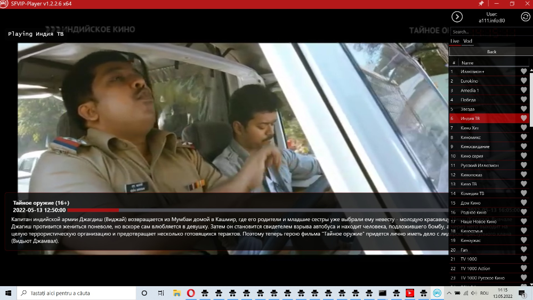Click heart icon on Русский Иллюзион row
533x300 pixels.
pos(523,165)
